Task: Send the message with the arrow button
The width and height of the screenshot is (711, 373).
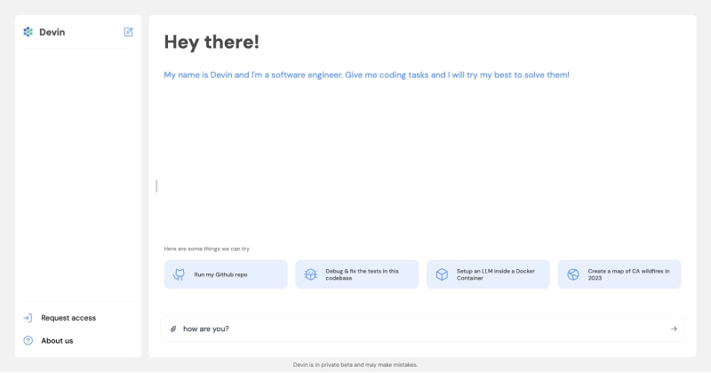Action: 674,329
